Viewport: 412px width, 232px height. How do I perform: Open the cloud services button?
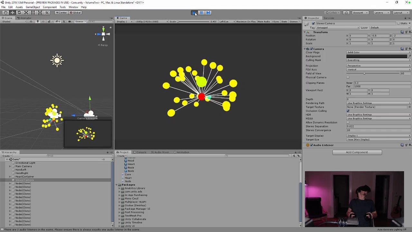pos(346,13)
